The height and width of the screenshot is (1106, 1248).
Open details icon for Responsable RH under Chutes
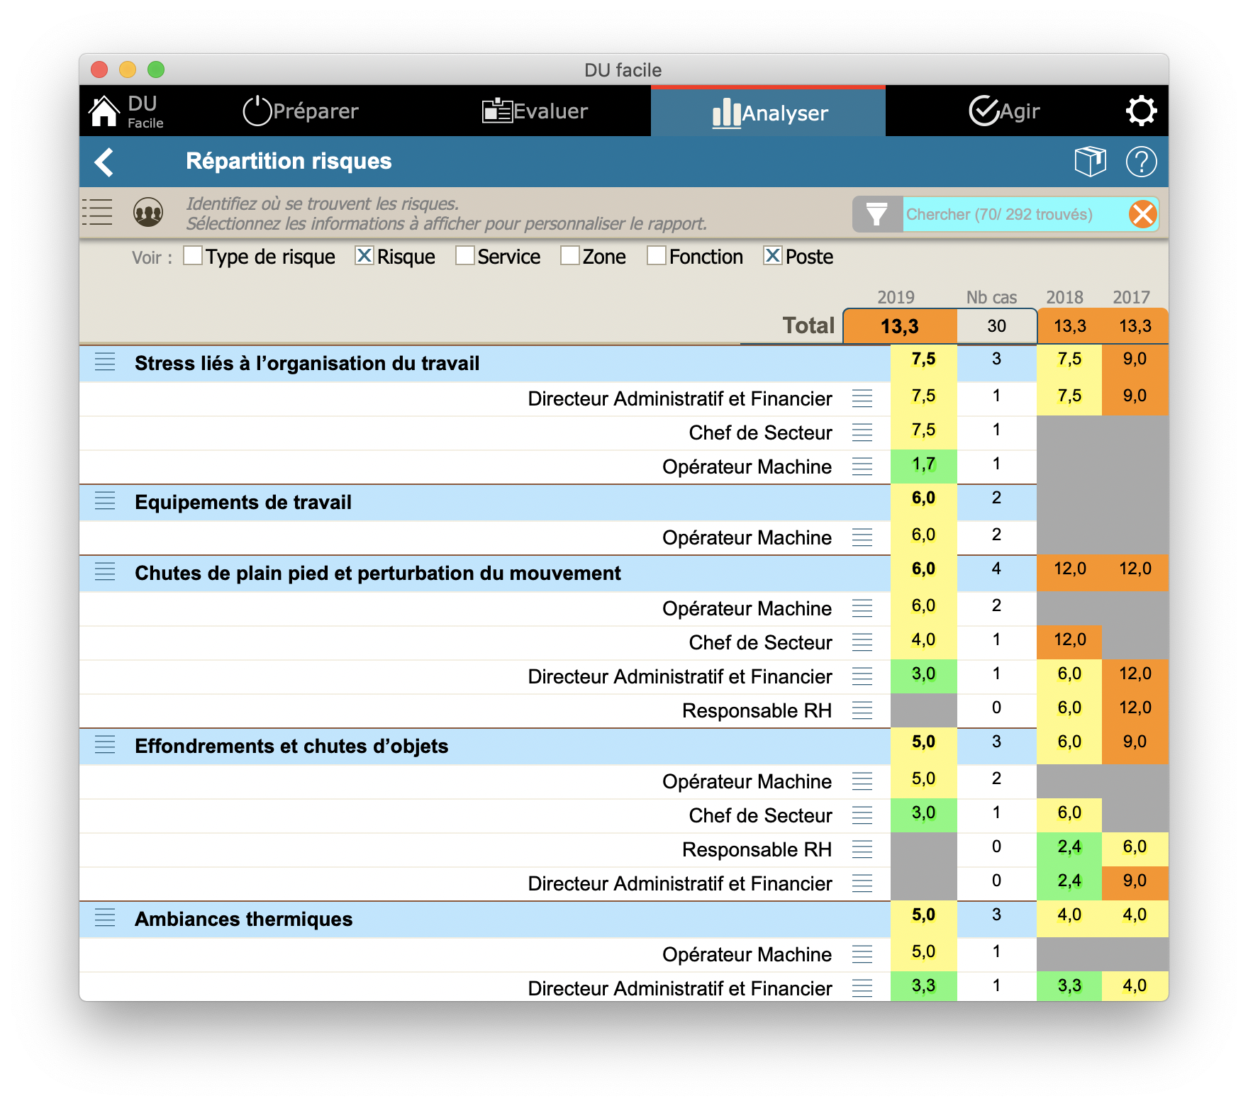[x=862, y=710]
